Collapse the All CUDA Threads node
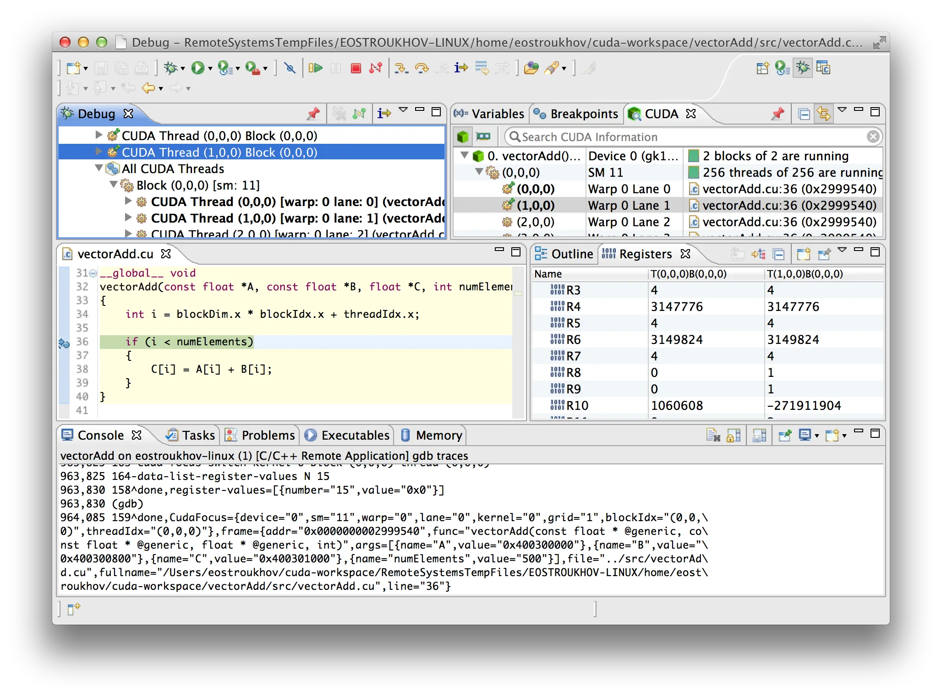Image resolution: width=942 pixels, height=697 pixels. coord(99,168)
